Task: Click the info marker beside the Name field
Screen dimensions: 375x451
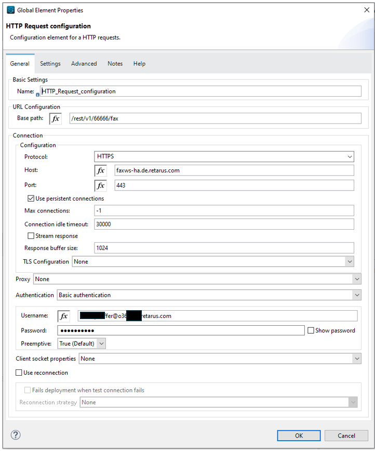Action: [x=37, y=95]
